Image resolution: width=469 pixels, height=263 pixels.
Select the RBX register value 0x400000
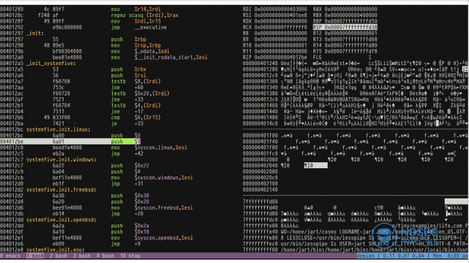(351, 15)
